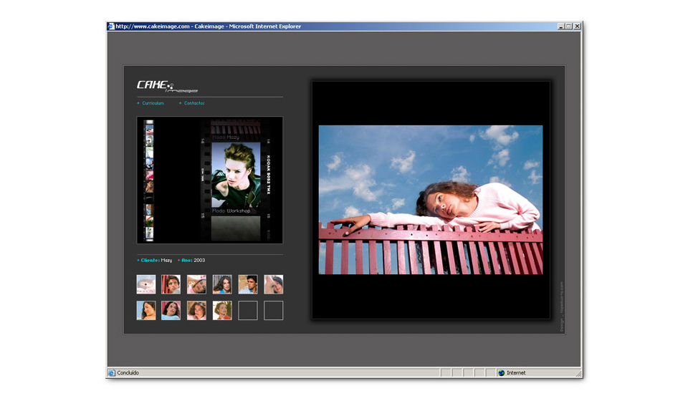Open the sixth thumbnail in top row
688x401 pixels.
[x=273, y=284]
